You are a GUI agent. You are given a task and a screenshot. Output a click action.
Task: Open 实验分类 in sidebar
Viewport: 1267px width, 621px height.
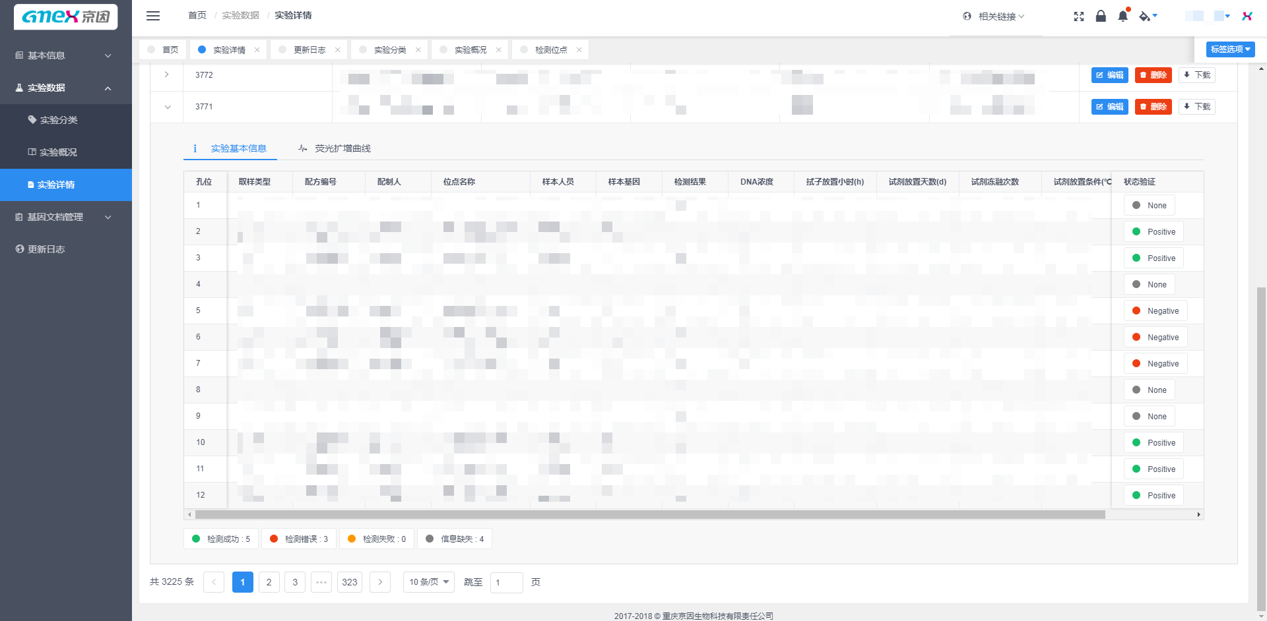click(66, 120)
